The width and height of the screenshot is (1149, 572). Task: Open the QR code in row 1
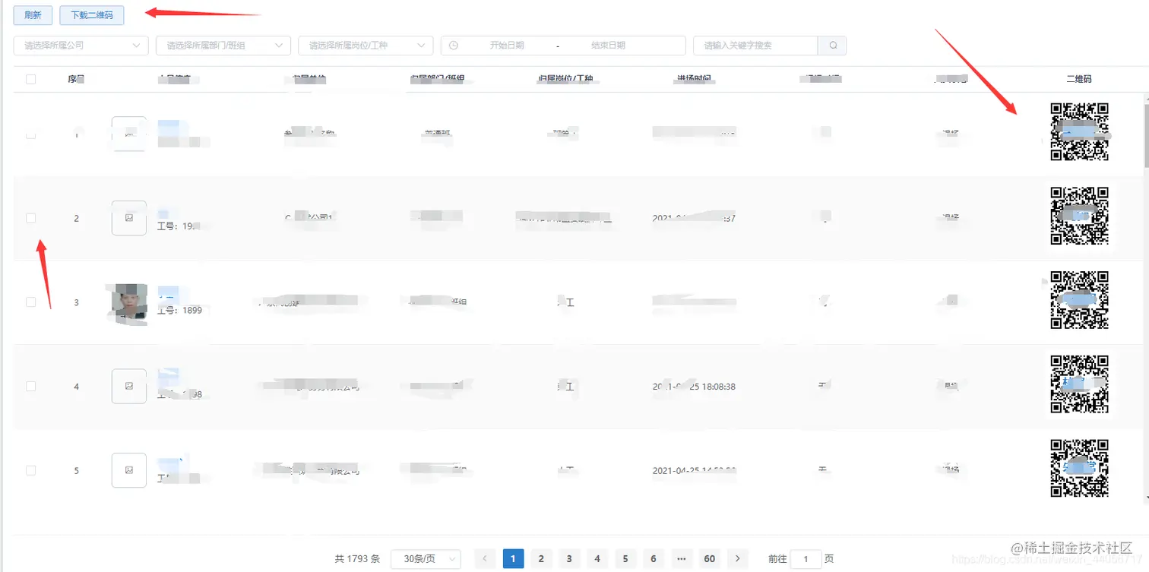pyautogui.click(x=1079, y=132)
